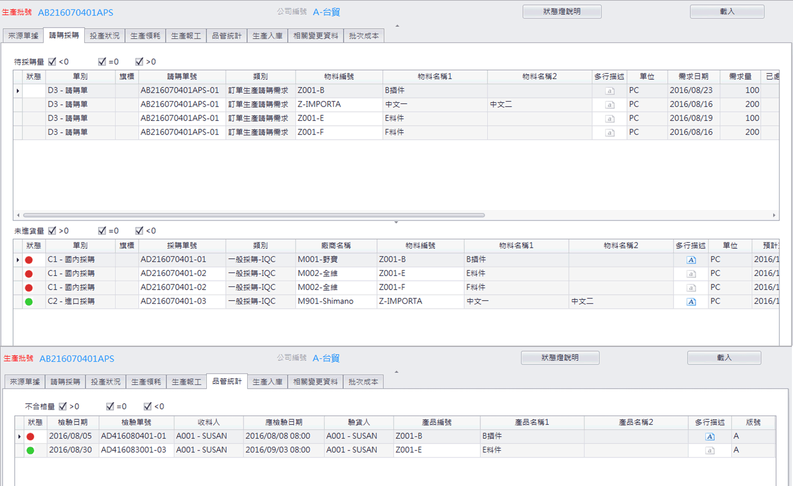Select 2016/09/03 08:00 due inspection date cell

coord(283,450)
